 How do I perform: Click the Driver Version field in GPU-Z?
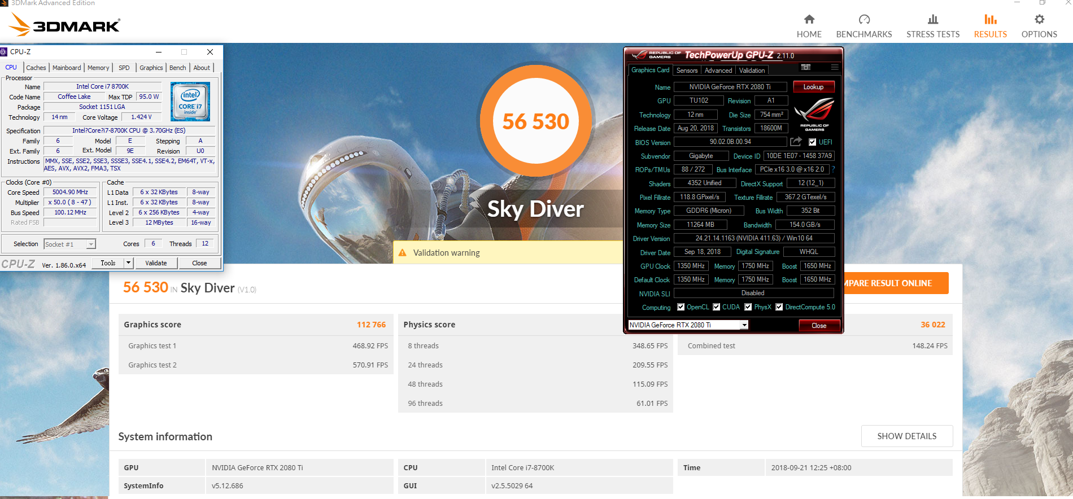coord(754,238)
